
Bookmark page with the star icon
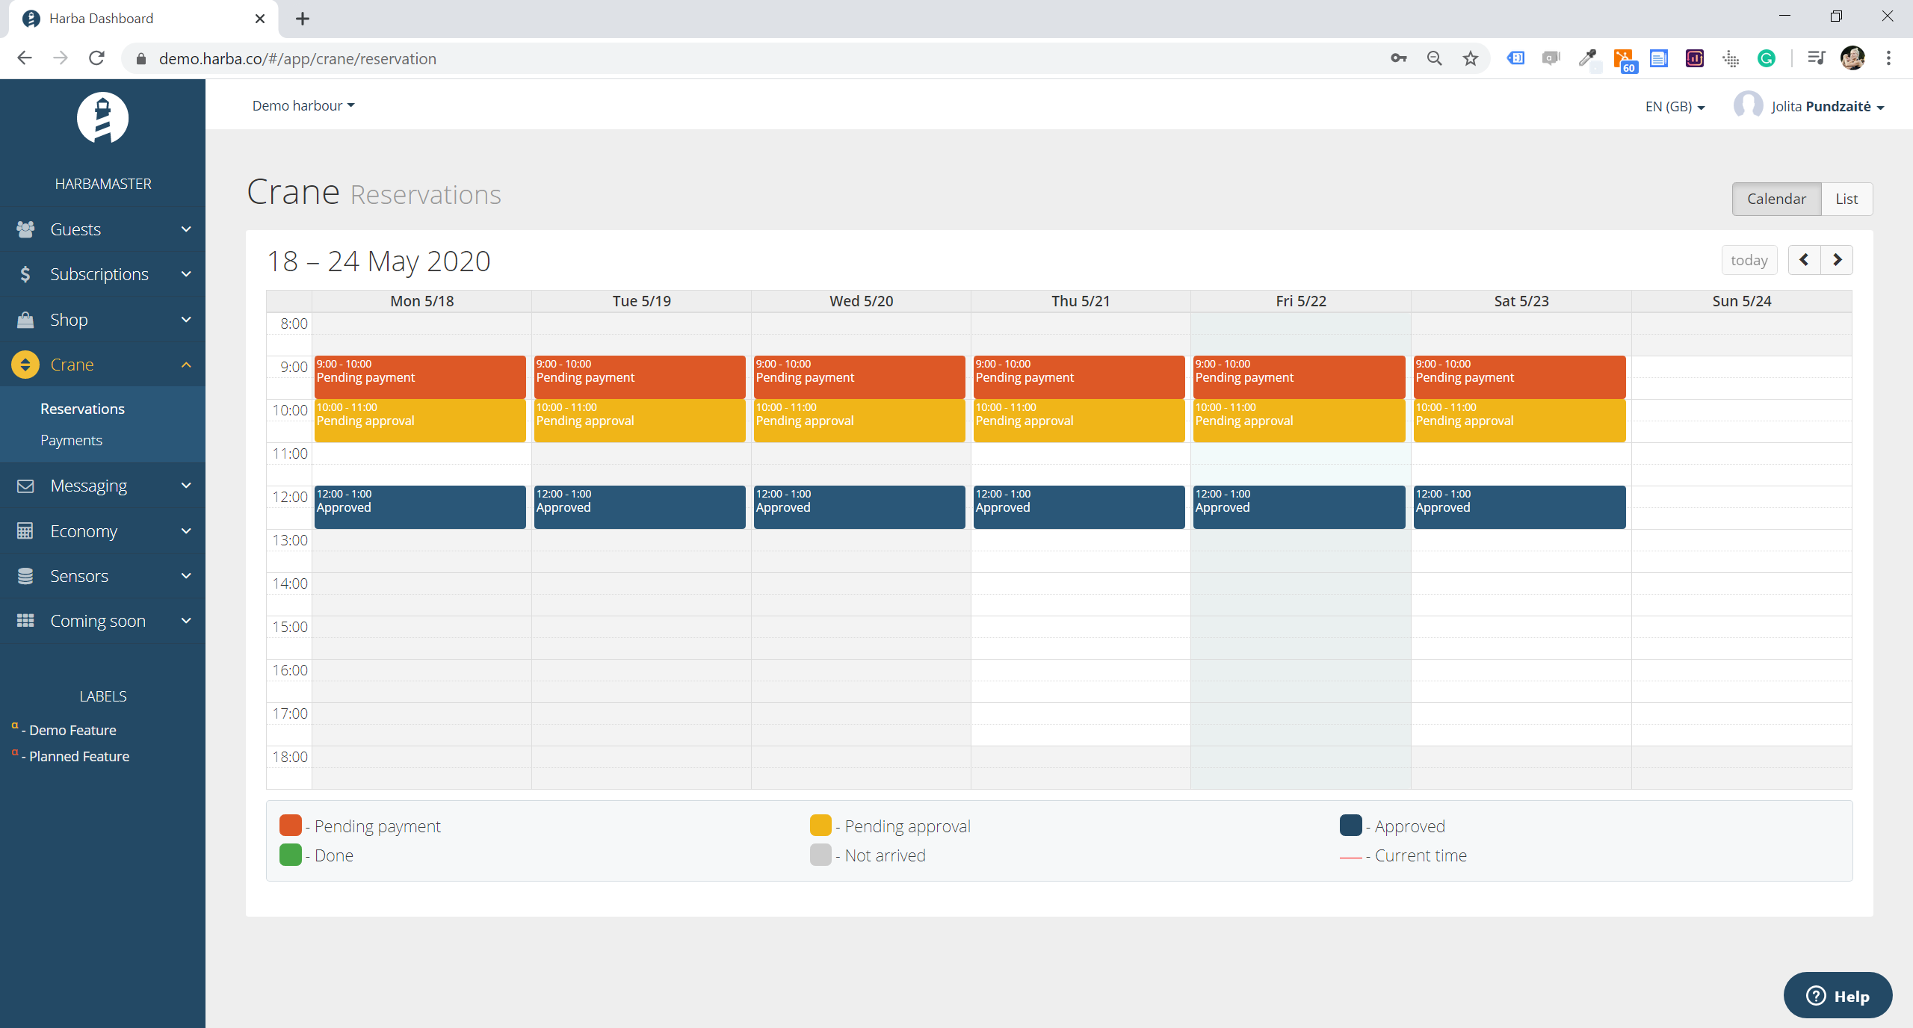click(x=1470, y=58)
